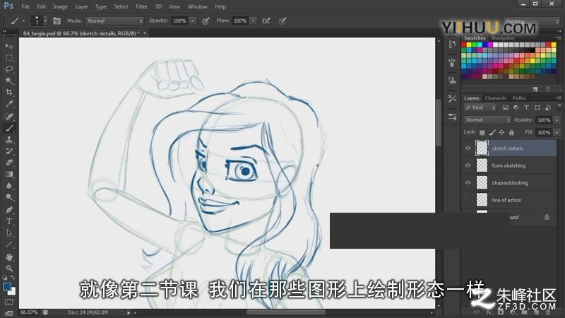Screen dimensions: 565x318
Task: Switch to the Channels tab
Action: pyautogui.click(x=496, y=98)
